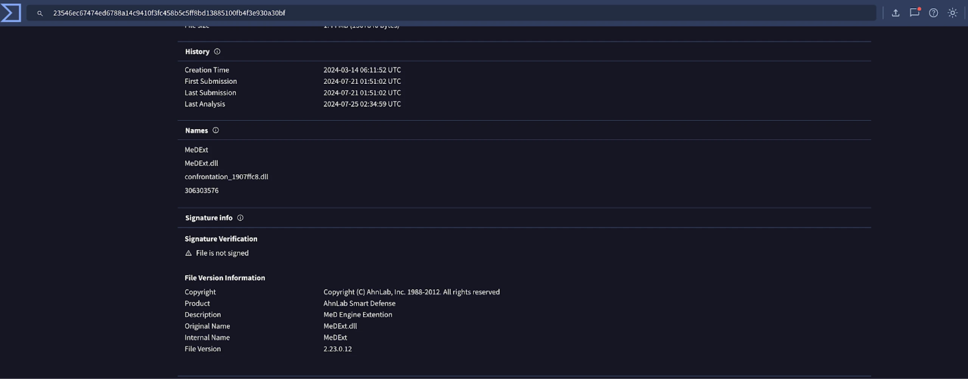968x379 pixels.
Task: Click Creation Time value 2024-03-14 06:11:52 UTC
Action: pyautogui.click(x=362, y=70)
